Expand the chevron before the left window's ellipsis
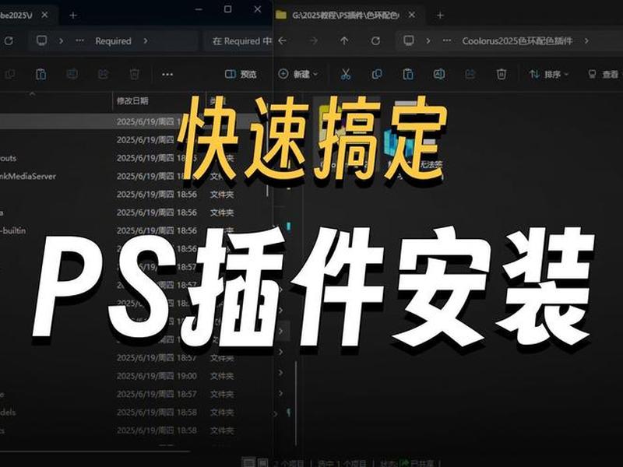The height and width of the screenshot is (467, 623). coord(61,41)
